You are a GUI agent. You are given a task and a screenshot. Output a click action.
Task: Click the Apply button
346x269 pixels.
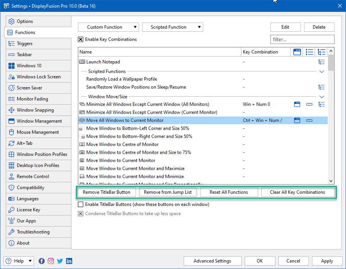(x=327, y=261)
